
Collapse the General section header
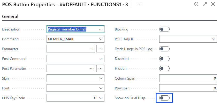pos(10,17)
